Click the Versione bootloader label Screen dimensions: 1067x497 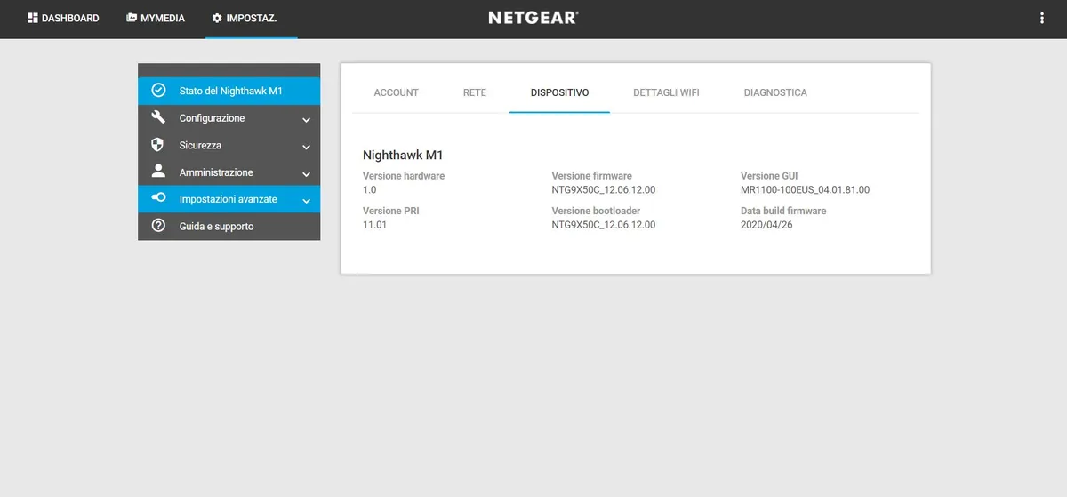pyautogui.click(x=596, y=211)
